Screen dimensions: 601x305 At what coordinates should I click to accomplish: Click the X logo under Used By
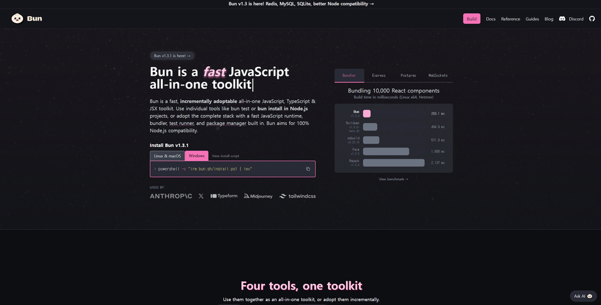pos(201,196)
